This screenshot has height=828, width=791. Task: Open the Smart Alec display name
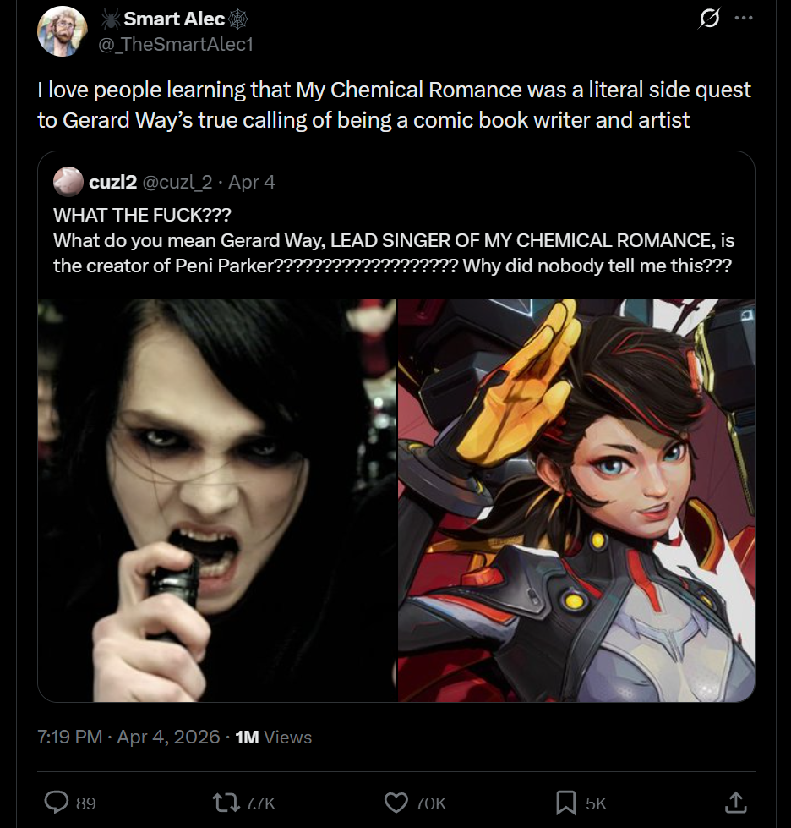pyautogui.click(x=175, y=19)
